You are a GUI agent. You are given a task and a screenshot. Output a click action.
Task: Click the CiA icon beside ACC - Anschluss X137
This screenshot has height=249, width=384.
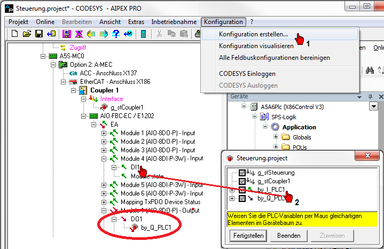(73, 73)
